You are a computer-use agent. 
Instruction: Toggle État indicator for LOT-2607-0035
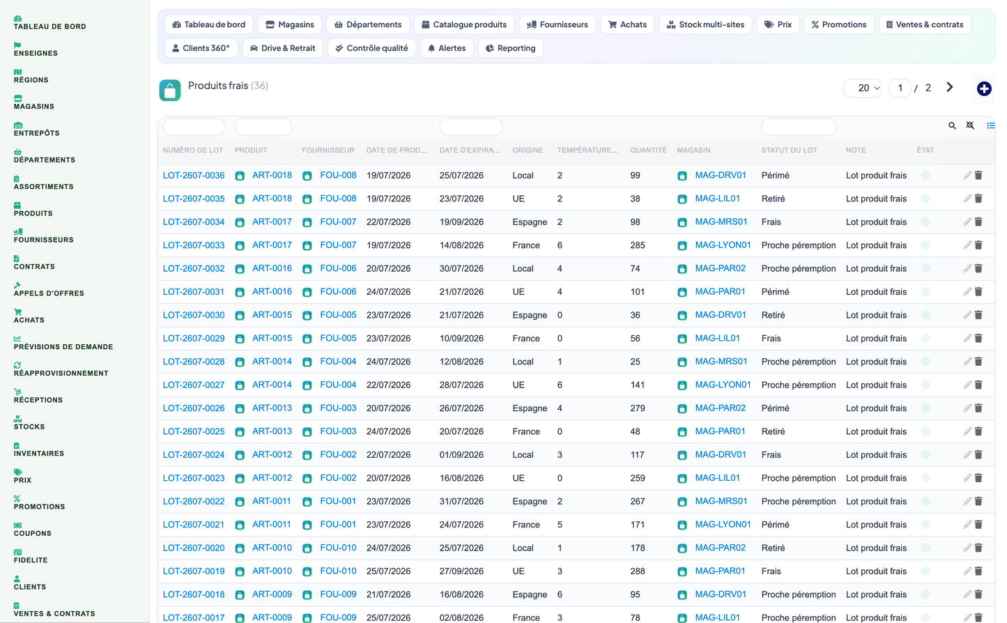(x=925, y=199)
